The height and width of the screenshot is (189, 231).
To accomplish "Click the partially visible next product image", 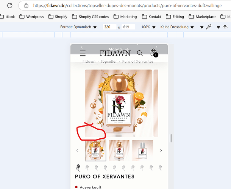I will click(156, 104).
